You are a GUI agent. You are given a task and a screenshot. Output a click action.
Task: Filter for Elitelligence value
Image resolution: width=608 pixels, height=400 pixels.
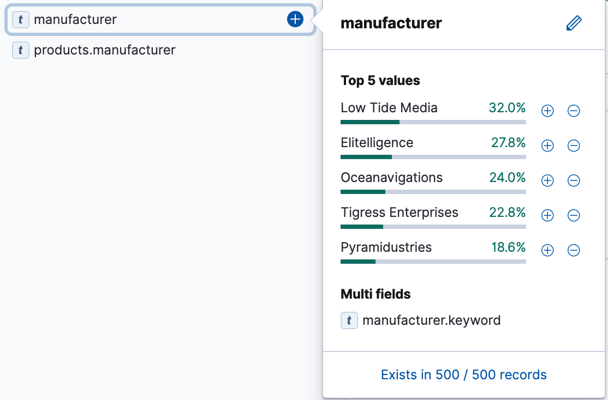click(x=547, y=146)
